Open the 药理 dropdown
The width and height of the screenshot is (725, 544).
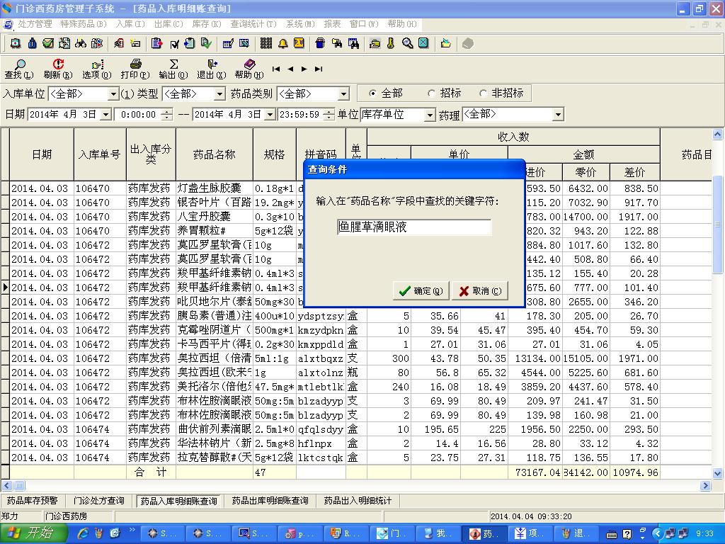tap(558, 114)
